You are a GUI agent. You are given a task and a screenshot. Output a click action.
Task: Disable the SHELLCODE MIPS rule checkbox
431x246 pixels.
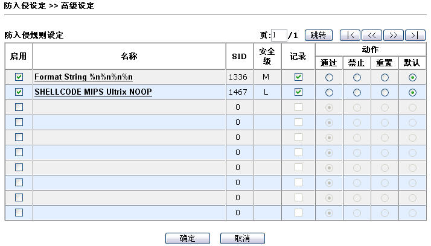point(19,92)
